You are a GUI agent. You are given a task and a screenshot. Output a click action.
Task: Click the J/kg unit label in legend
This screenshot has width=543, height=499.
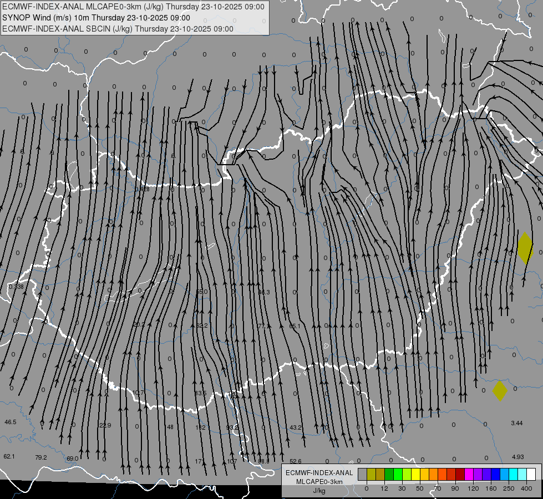(x=319, y=491)
